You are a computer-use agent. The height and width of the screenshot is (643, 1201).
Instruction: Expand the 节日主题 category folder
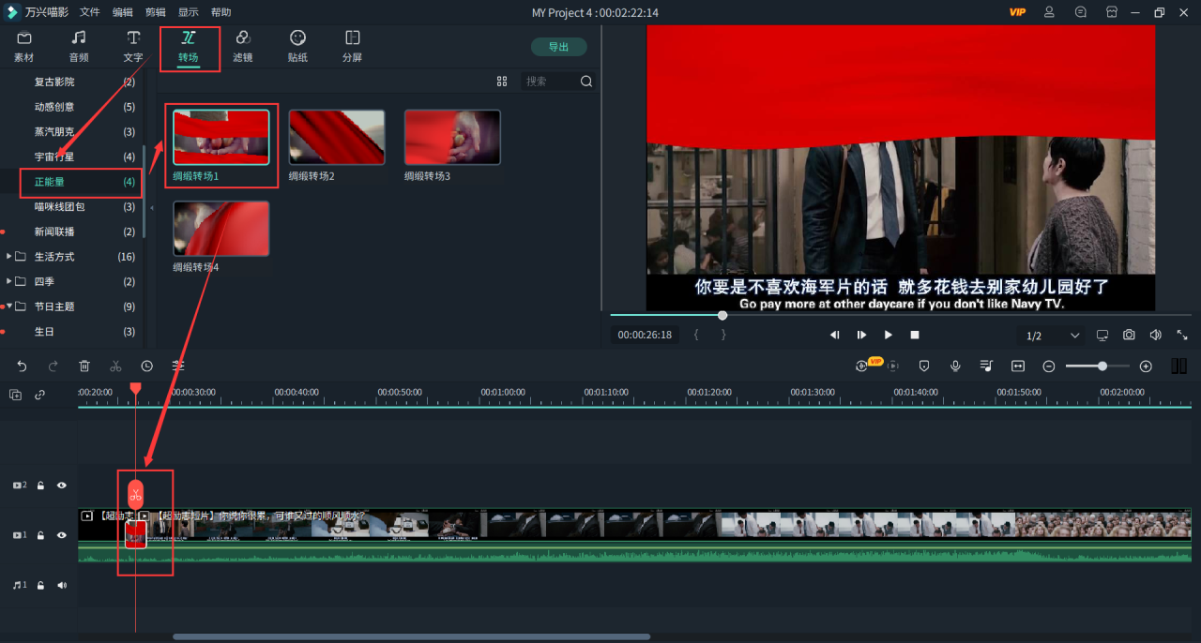click(x=11, y=306)
